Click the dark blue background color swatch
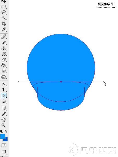 pos(6,140)
